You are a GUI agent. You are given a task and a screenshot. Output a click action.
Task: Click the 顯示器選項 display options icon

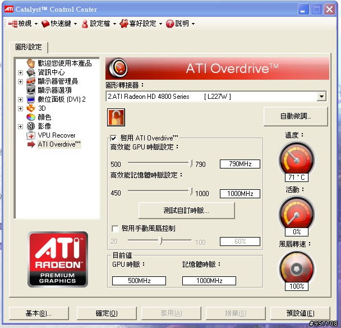tap(31, 90)
